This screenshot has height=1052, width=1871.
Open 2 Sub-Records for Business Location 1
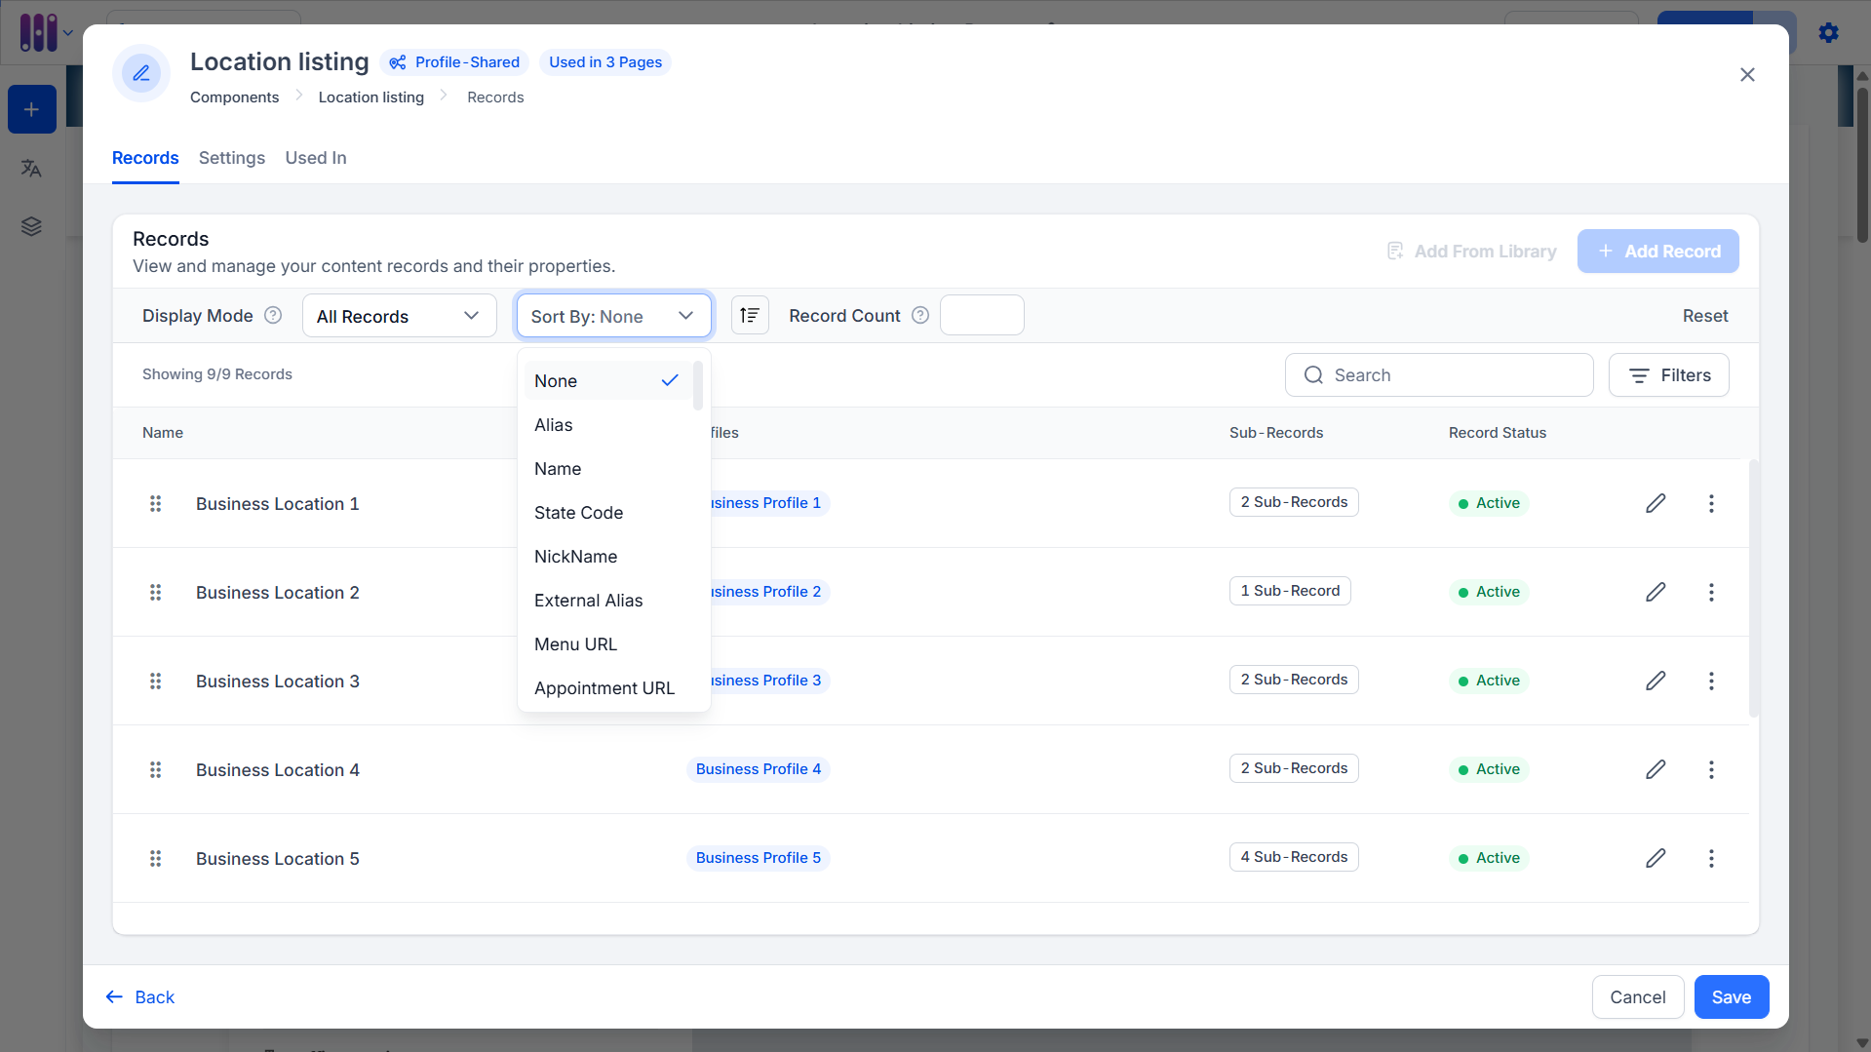click(x=1294, y=502)
